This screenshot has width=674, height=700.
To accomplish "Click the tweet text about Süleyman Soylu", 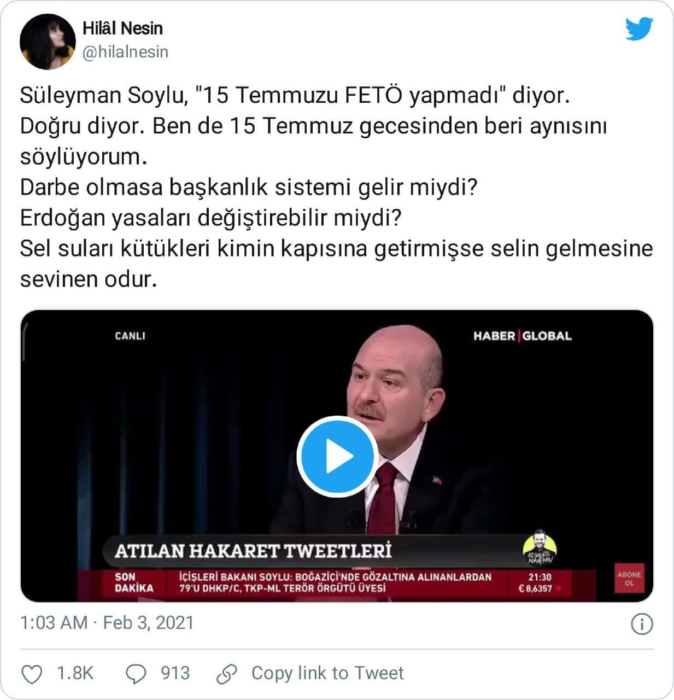I will tap(337, 187).
